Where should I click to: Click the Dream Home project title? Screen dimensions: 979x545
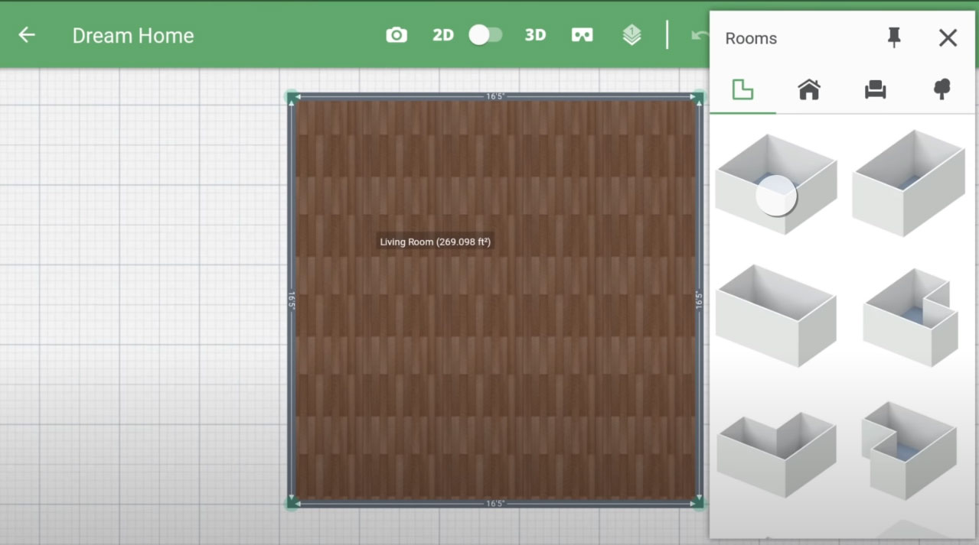(133, 35)
